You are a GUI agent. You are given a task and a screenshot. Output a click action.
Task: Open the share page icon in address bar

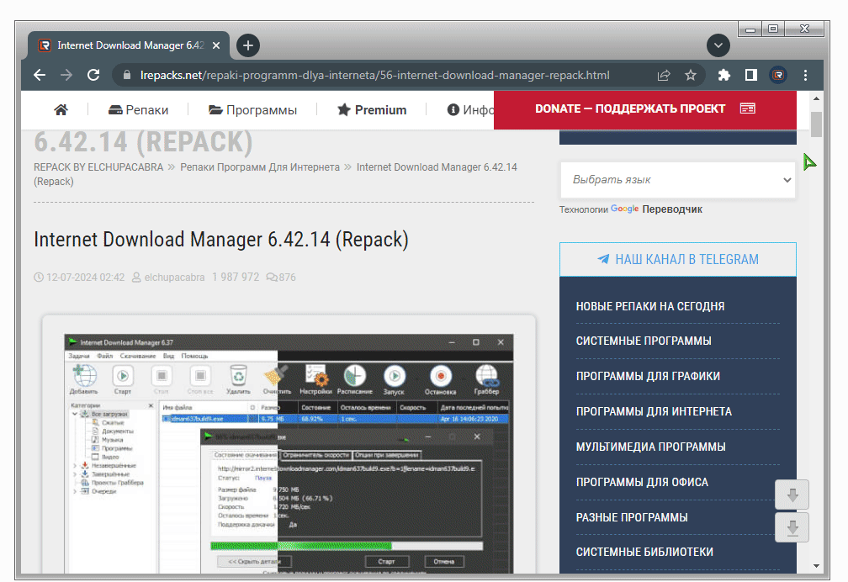point(664,75)
